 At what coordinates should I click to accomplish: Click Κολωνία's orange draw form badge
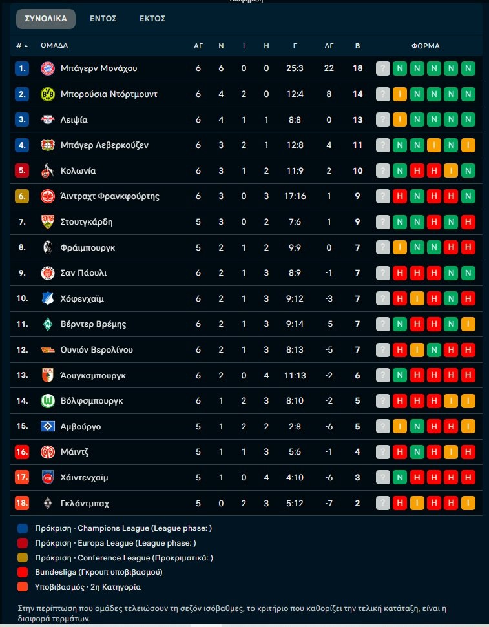click(x=451, y=171)
